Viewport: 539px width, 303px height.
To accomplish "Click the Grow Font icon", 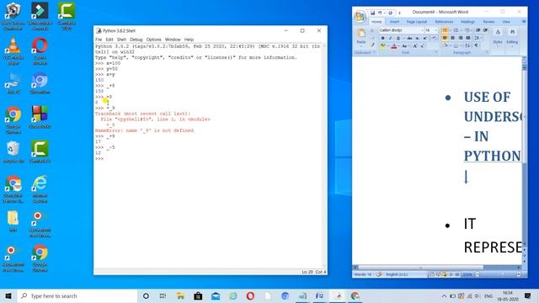I will point(415,45).
